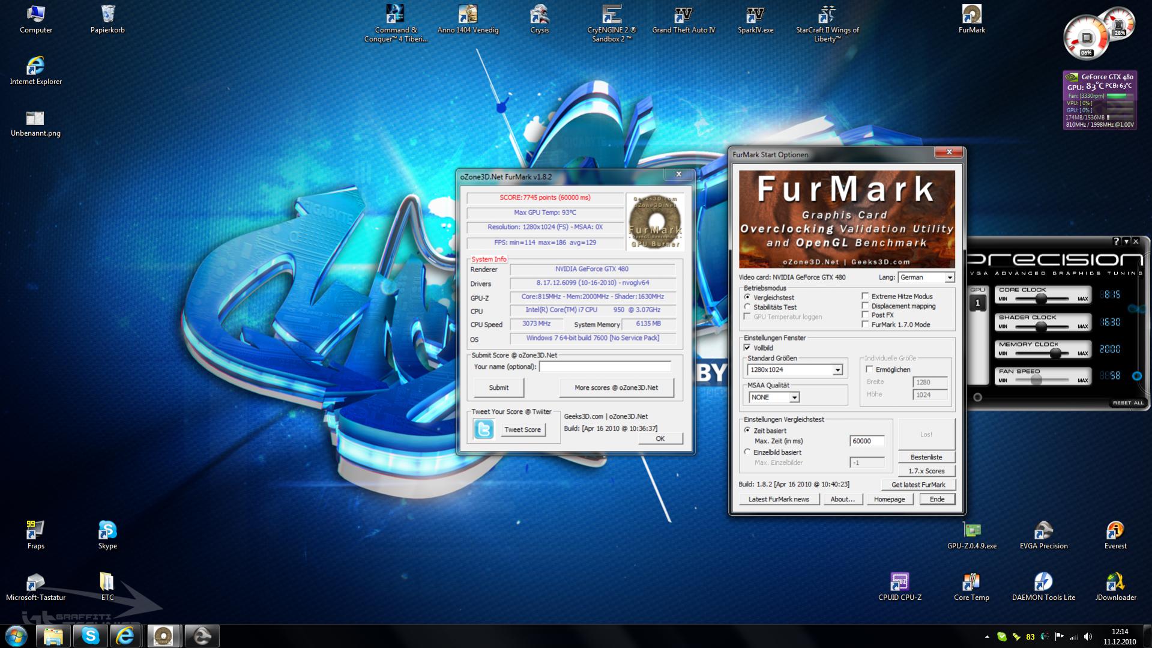The width and height of the screenshot is (1152, 648).
Task: Switch to FurMark taskbar button
Action: pyautogui.click(x=164, y=636)
